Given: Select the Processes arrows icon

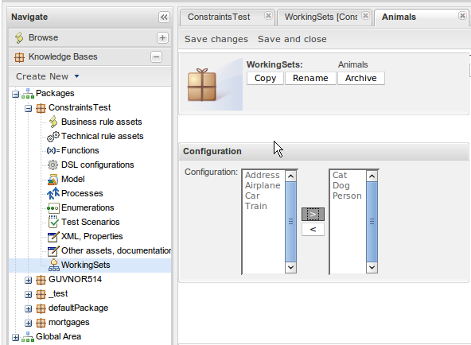Looking at the screenshot, I should point(53,193).
